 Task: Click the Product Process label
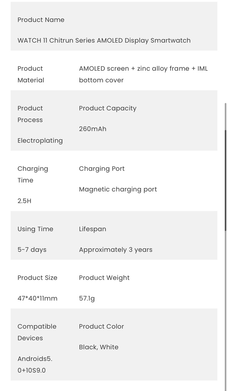coord(30,114)
